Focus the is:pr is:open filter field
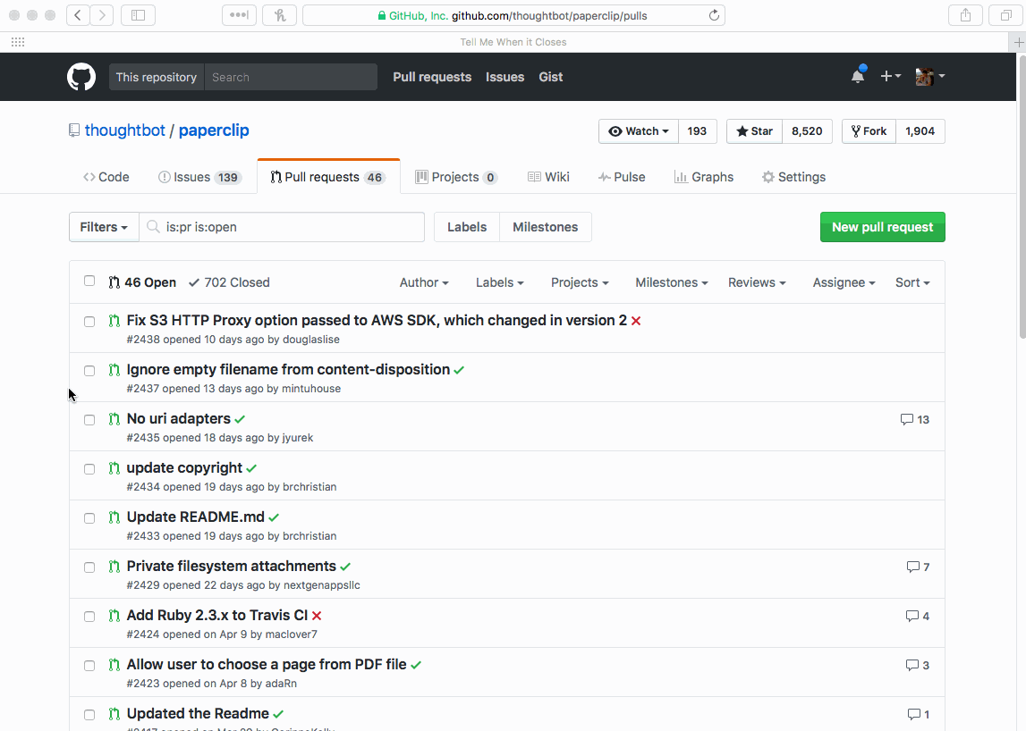Screen dimensions: 1026x731 282,227
